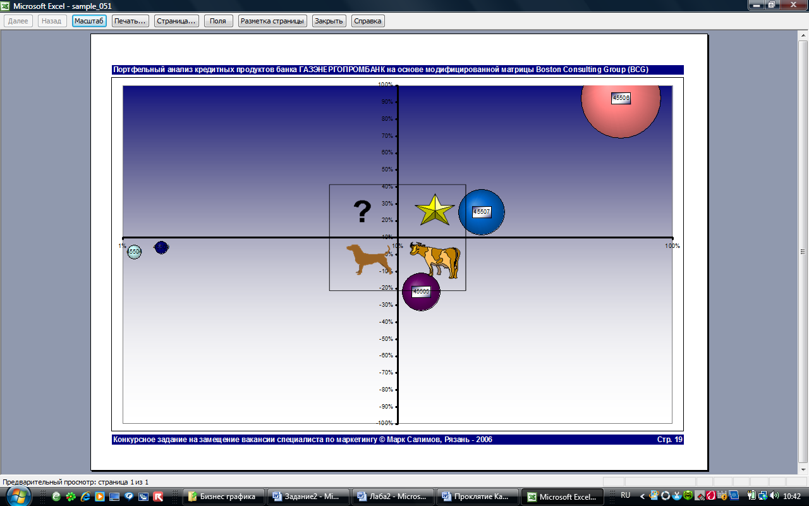Image resolution: width=809 pixels, height=506 pixels.
Task: Click Show Desktop quick launch icon
Action: [x=114, y=497]
